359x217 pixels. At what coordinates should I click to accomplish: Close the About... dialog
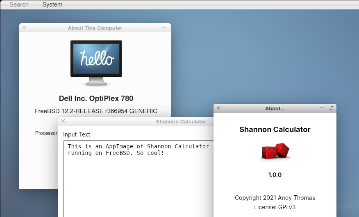218,108
